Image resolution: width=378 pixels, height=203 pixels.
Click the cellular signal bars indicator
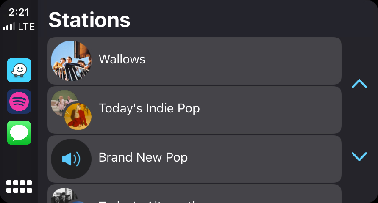(x=9, y=27)
